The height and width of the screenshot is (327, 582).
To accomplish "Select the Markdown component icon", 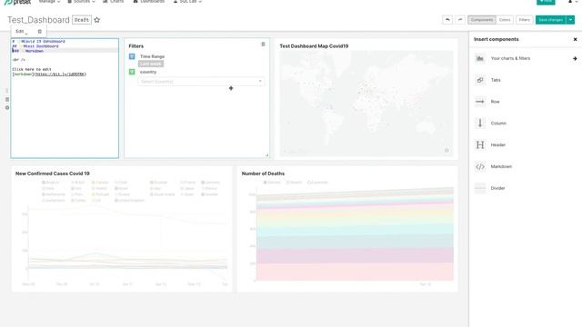I will click(480, 166).
